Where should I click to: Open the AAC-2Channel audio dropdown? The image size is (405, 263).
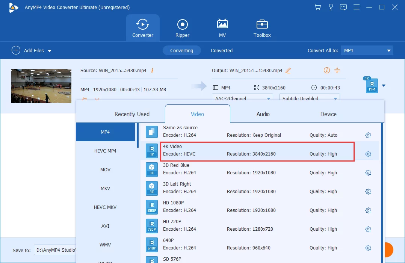pyautogui.click(x=242, y=98)
